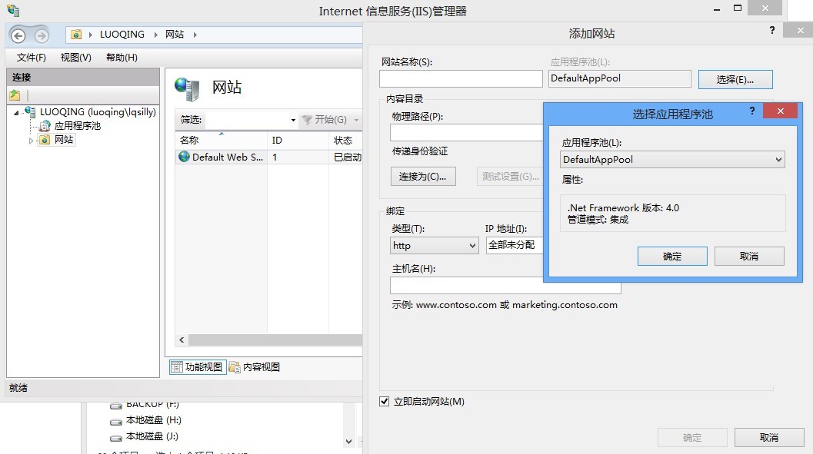Select the LUOQING server node
Image resolution: width=813 pixels, height=454 pixels.
click(x=98, y=112)
